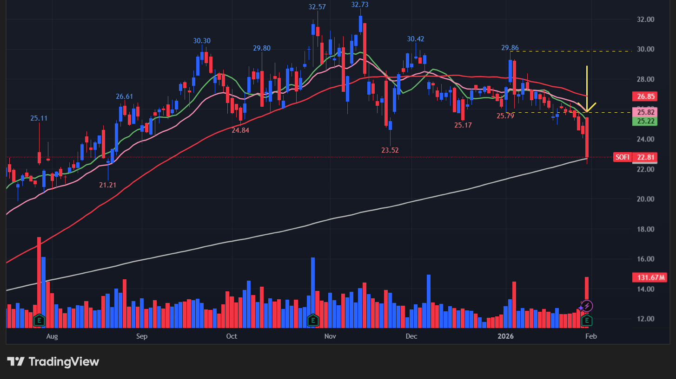
Task: Click the Nov label on time axis
Action: (x=330, y=336)
